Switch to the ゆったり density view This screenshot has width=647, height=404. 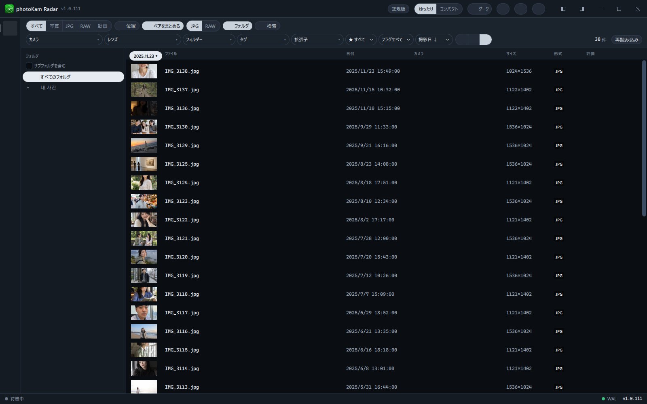[x=426, y=9]
